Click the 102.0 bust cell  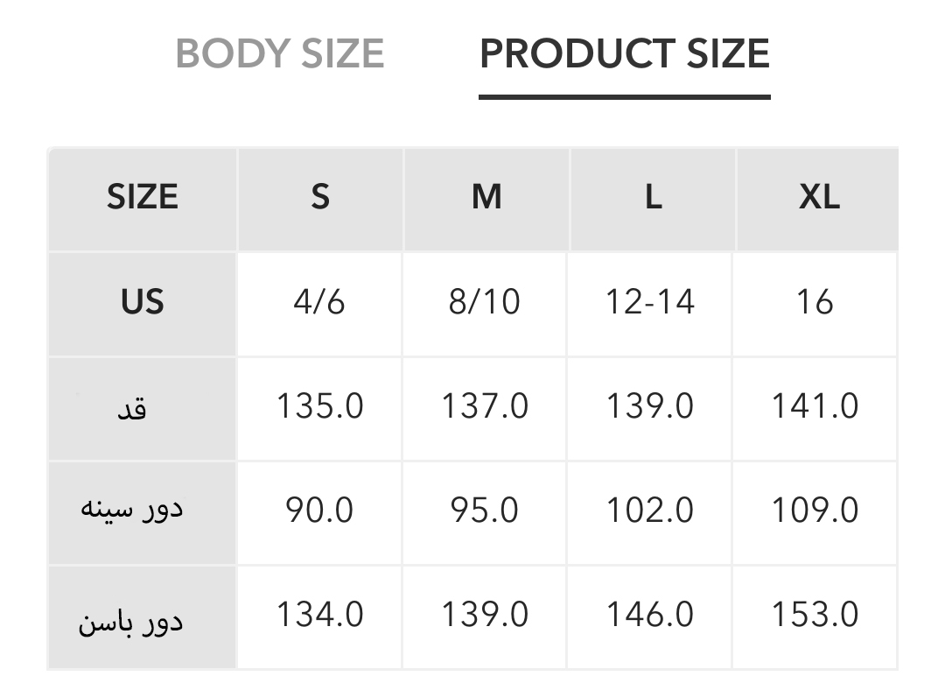[650, 510]
